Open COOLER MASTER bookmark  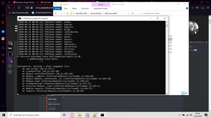tap(42, 13)
